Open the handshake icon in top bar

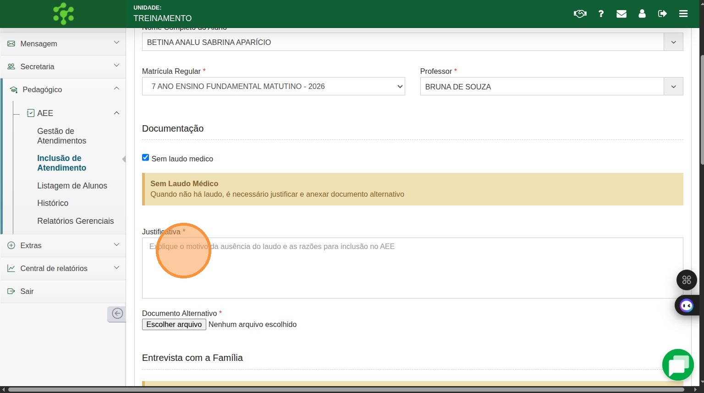point(580,14)
